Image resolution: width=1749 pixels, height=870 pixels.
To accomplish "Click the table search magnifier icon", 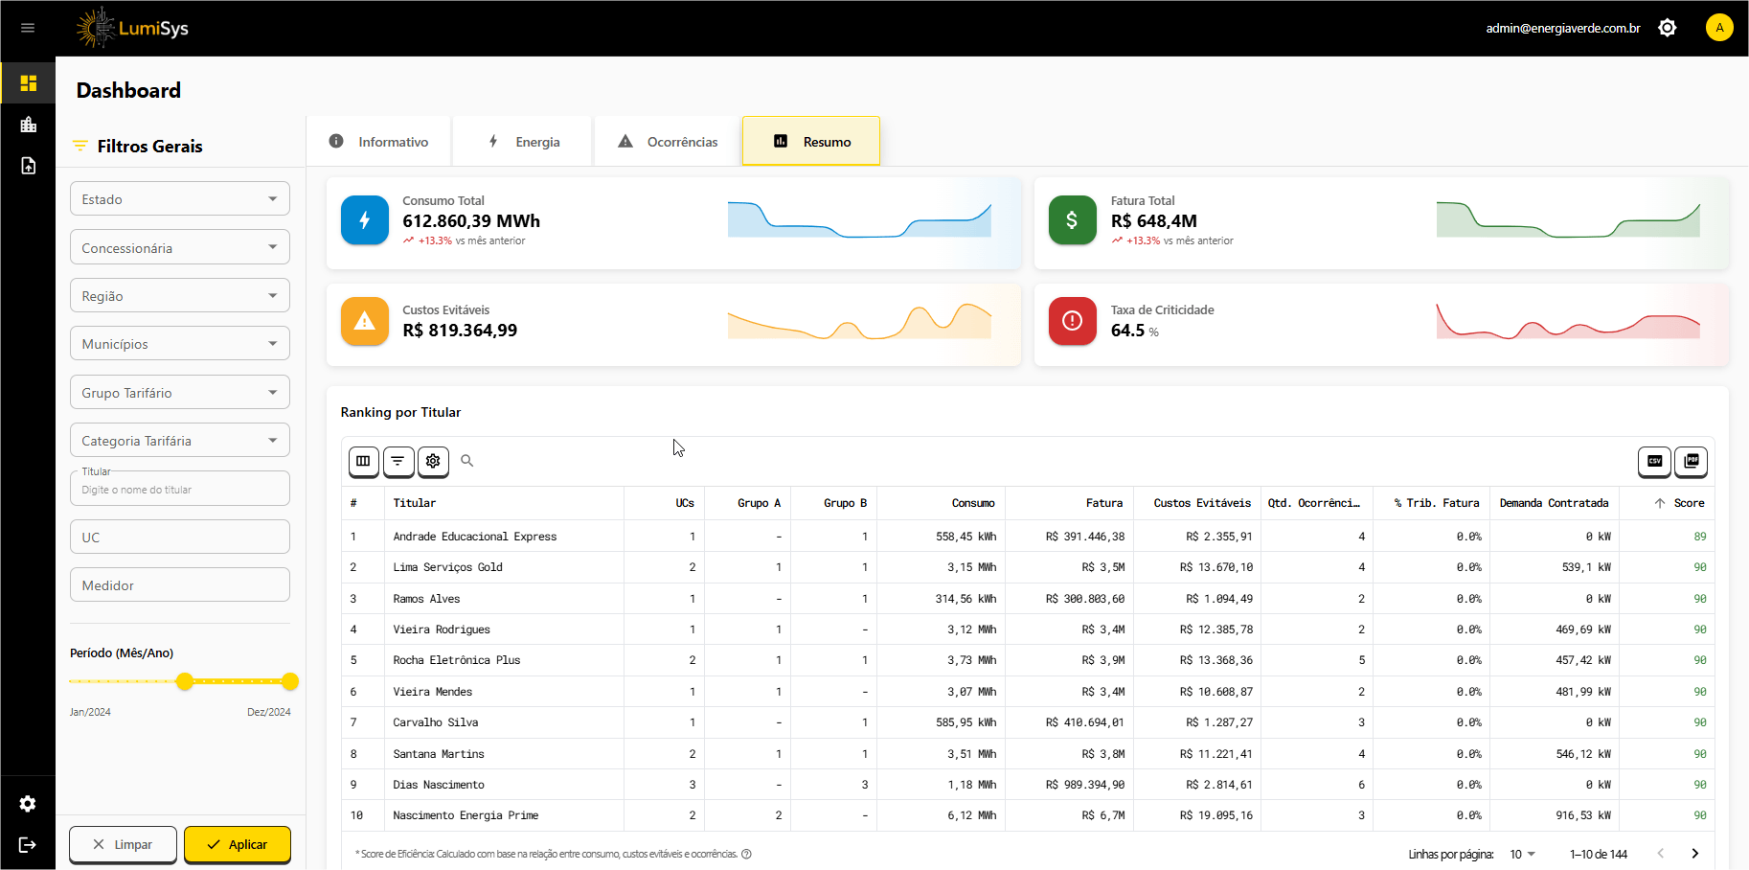I will click(467, 461).
